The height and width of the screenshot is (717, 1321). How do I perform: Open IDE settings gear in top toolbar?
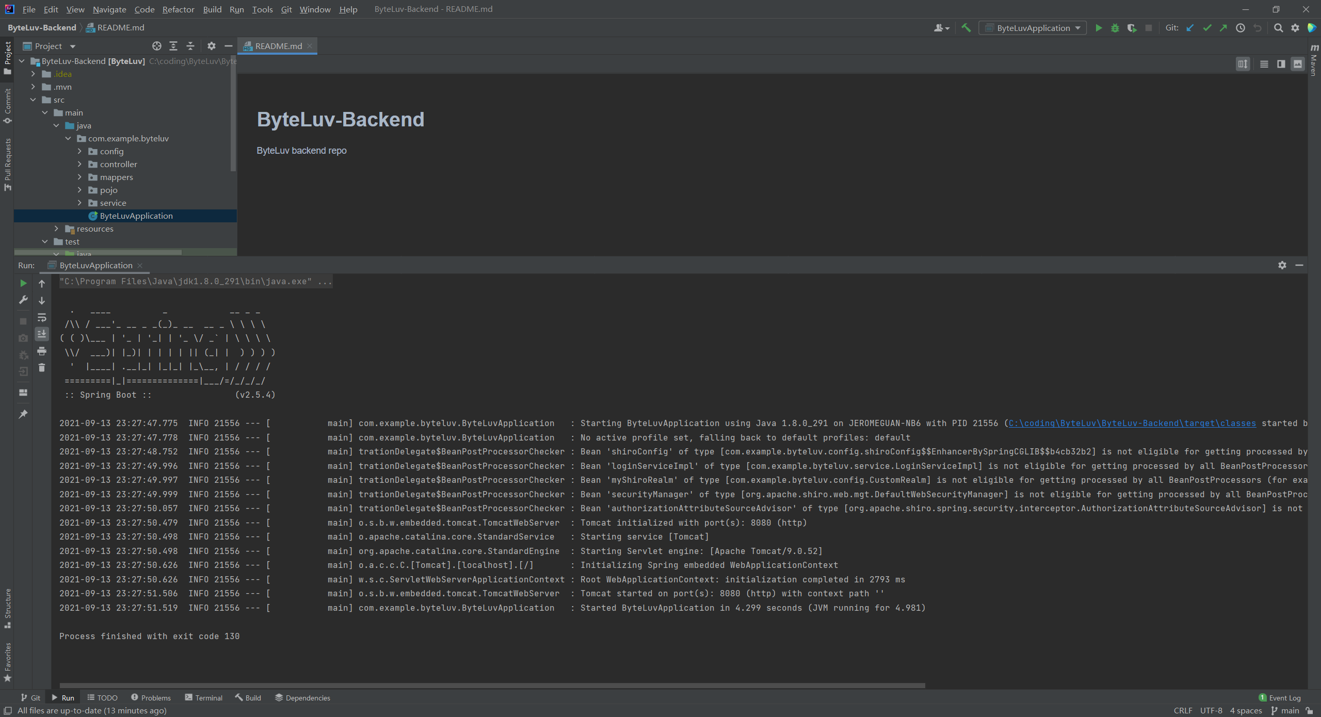[1295, 28]
